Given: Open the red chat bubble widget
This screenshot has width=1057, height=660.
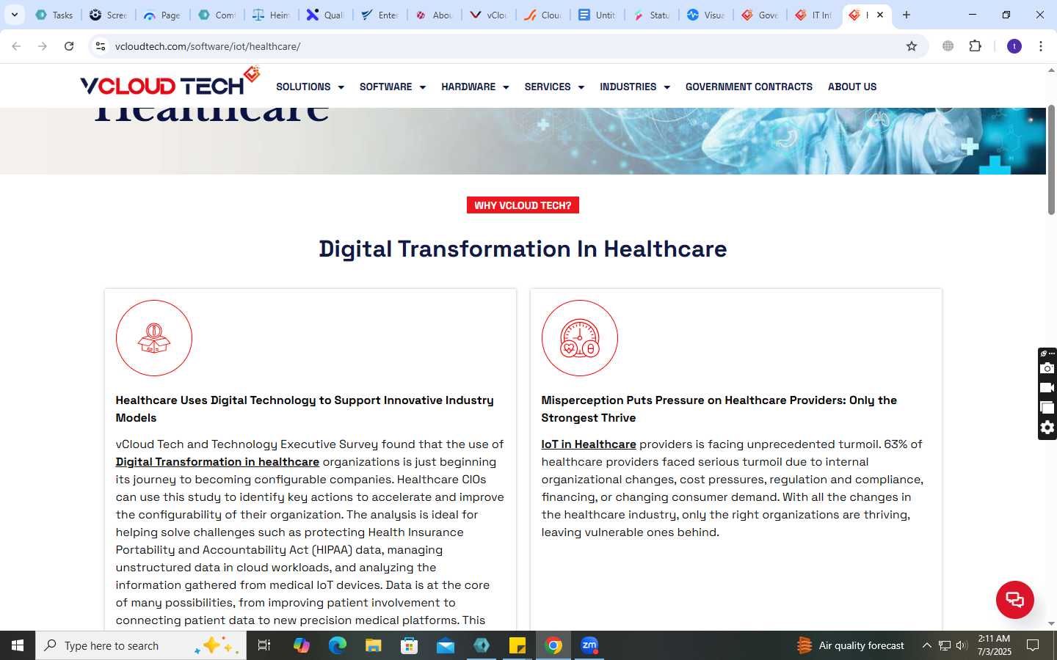Looking at the screenshot, I should coord(1014,599).
